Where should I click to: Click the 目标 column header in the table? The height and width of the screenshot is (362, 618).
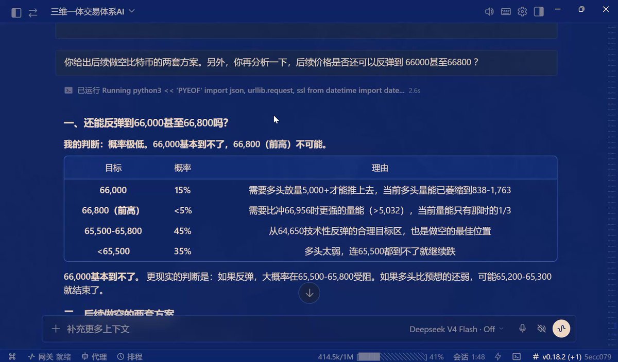pos(113,168)
